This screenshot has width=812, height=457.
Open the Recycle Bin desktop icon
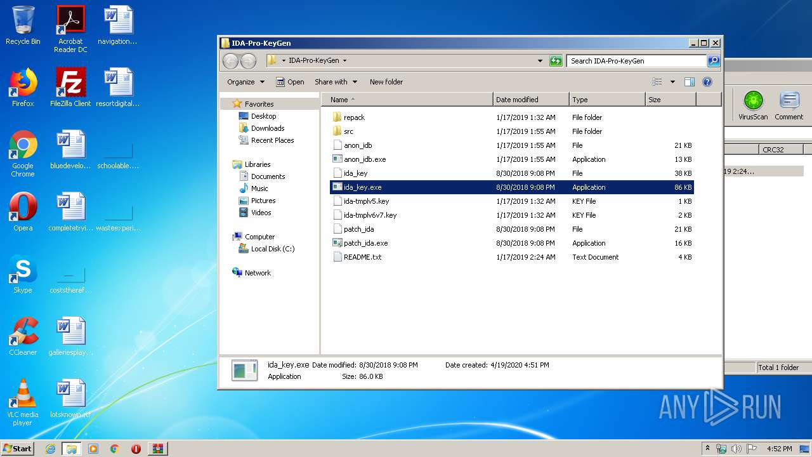[x=23, y=25]
